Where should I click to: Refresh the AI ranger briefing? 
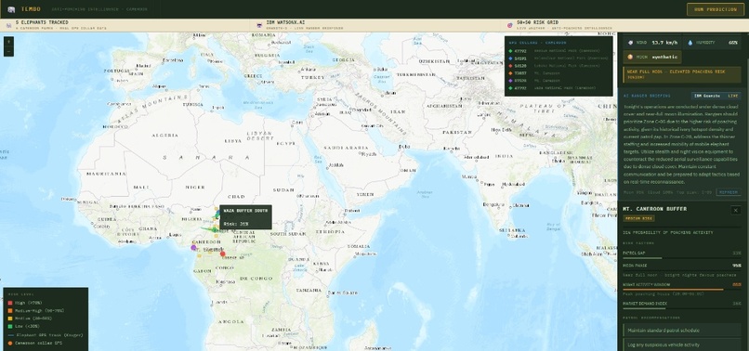[729, 192]
